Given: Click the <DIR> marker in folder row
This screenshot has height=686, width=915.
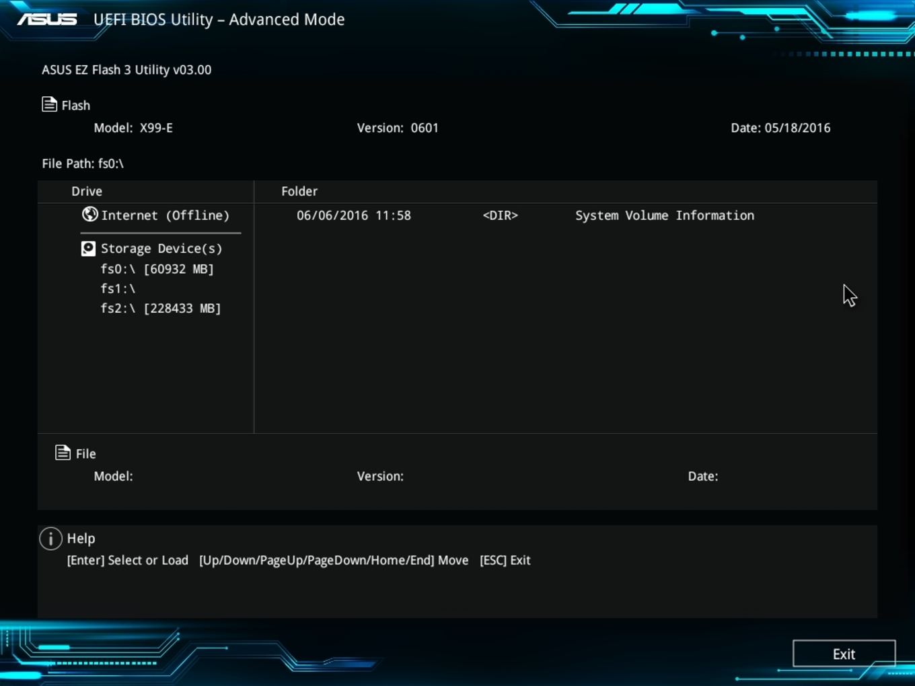Looking at the screenshot, I should coord(501,215).
